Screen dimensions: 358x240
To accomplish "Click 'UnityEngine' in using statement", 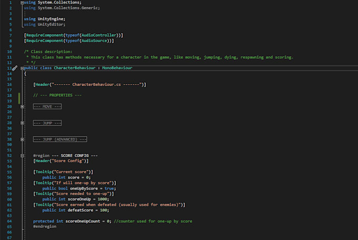I will pos(51,19).
